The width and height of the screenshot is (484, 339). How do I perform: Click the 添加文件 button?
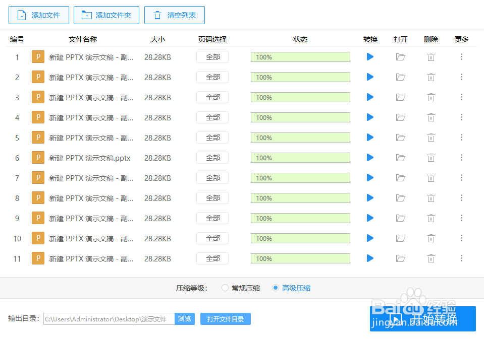38,15
